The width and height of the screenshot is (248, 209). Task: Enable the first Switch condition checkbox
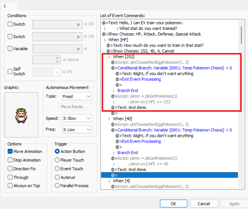tap(10, 24)
